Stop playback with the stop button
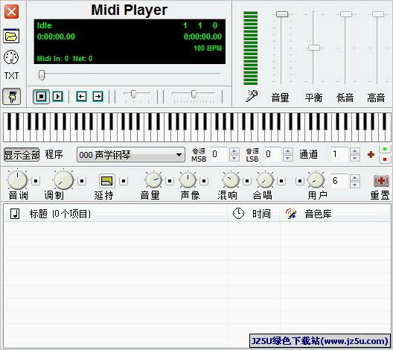 (41, 96)
